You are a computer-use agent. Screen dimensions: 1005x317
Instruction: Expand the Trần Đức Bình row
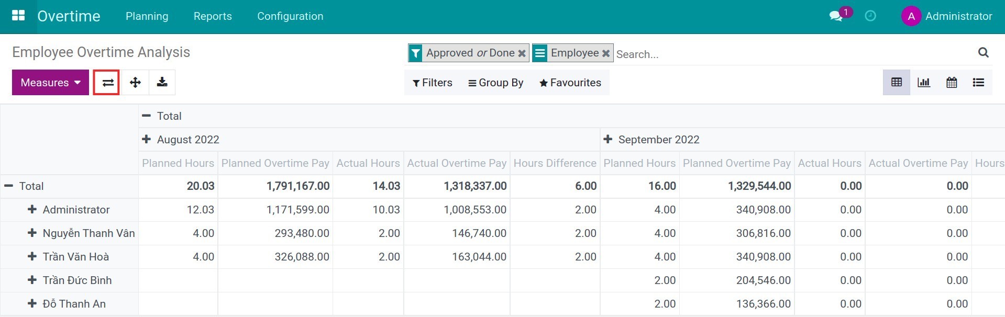click(x=70, y=280)
